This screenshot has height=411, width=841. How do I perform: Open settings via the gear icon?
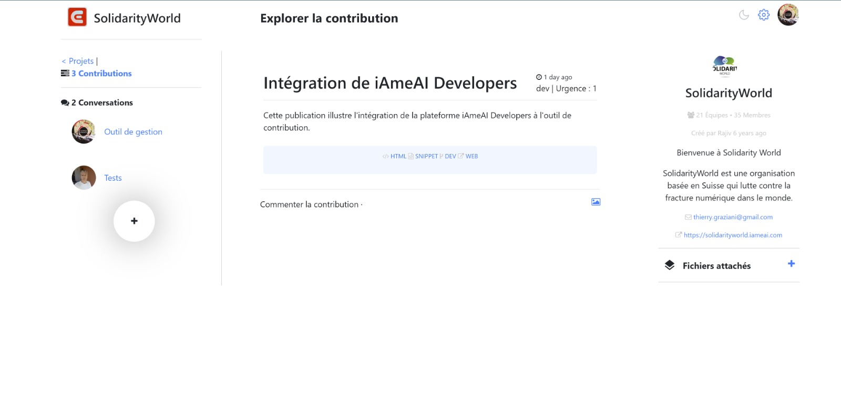(x=764, y=15)
